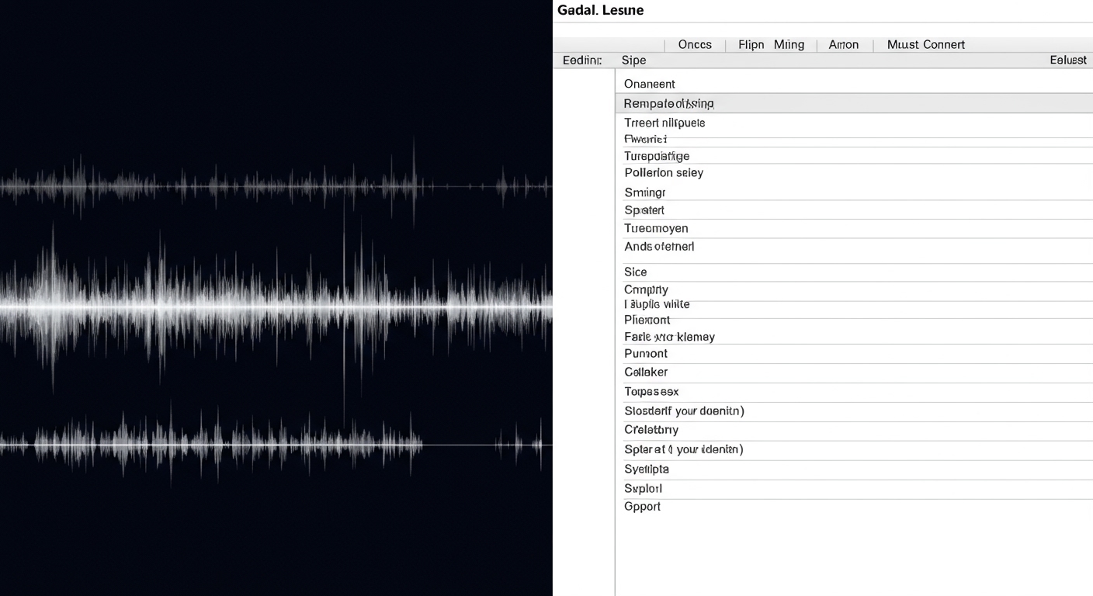Click the Cellaker menu entry
The image size is (1093, 596).
[645, 372]
